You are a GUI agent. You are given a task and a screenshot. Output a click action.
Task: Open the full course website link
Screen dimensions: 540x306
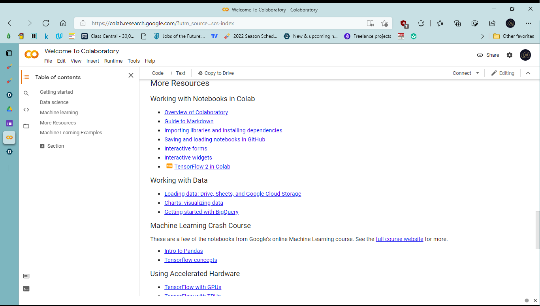coord(399,239)
